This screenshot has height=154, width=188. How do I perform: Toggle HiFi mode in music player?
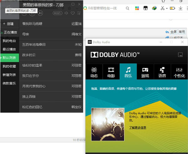tap(58, 13)
